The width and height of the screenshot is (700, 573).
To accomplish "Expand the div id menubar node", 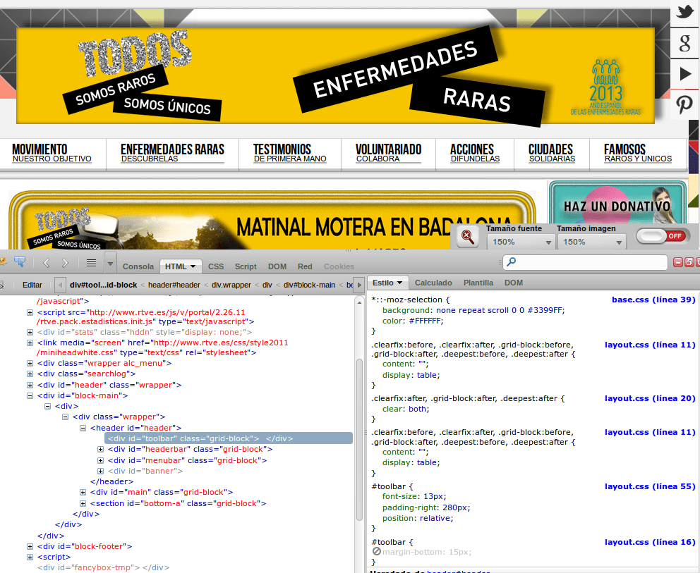I will (100, 460).
